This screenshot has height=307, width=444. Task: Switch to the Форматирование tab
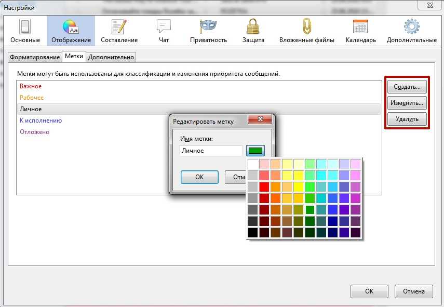tap(34, 57)
